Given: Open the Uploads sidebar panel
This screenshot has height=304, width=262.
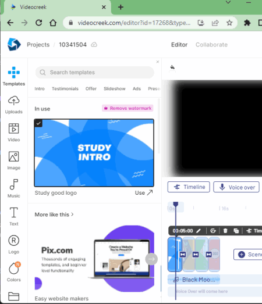Looking at the screenshot, I should [13, 105].
